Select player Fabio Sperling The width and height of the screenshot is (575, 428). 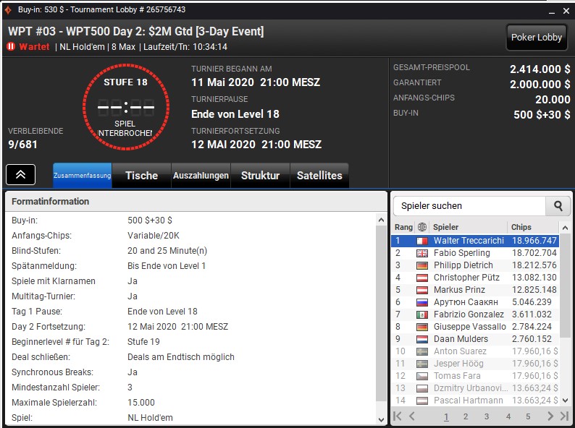pyautogui.click(x=475, y=253)
